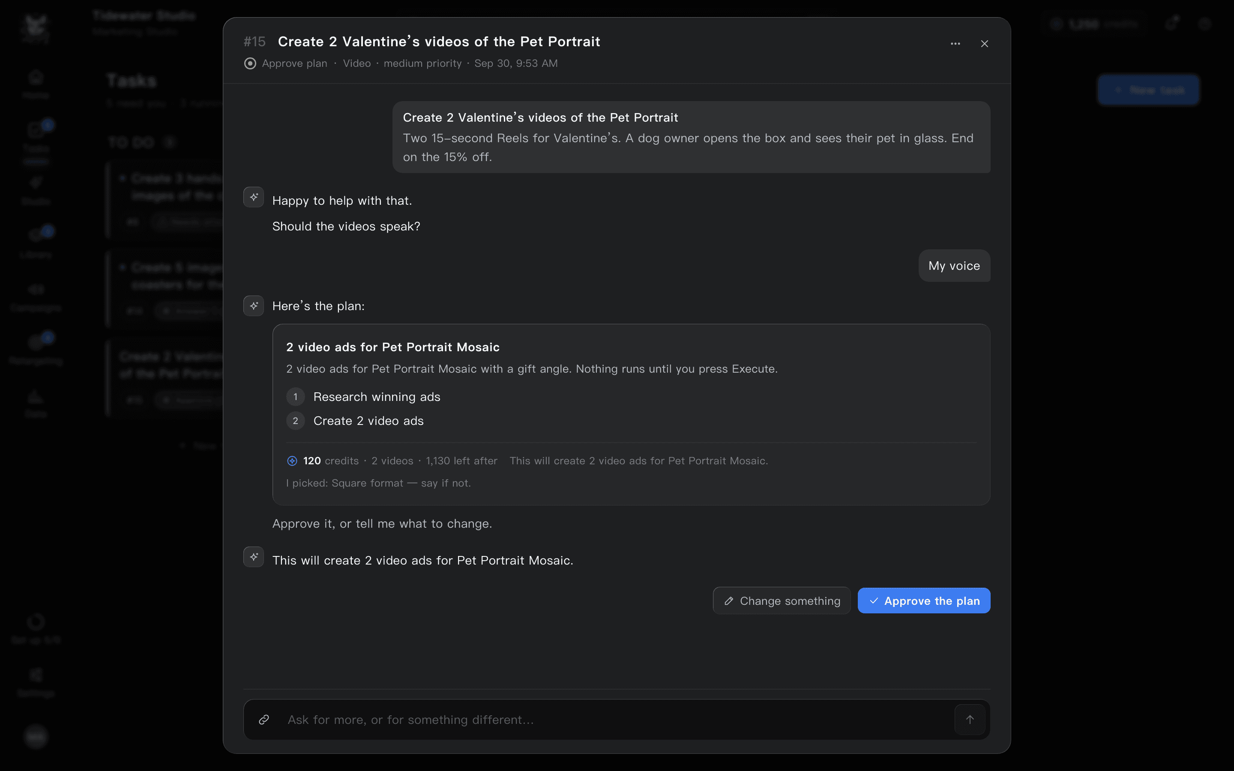The height and width of the screenshot is (771, 1234).
Task: Click the "120 credits" cost text
Action: tap(331, 461)
